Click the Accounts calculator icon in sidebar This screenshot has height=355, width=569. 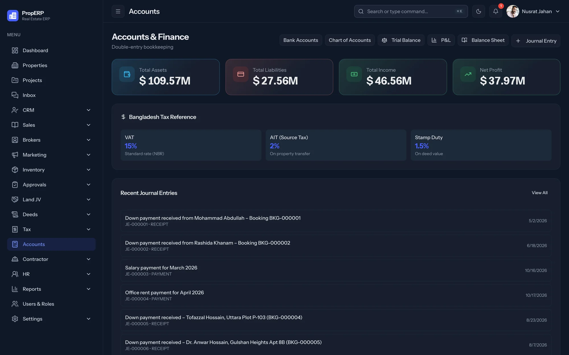coord(15,244)
